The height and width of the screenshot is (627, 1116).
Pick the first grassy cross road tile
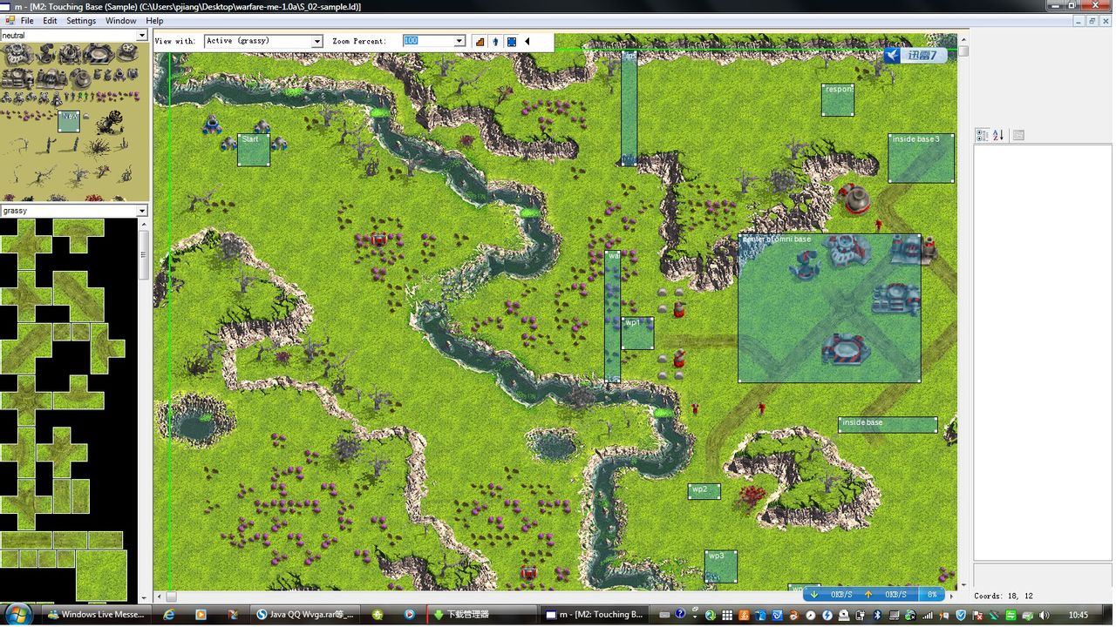point(25,245)
